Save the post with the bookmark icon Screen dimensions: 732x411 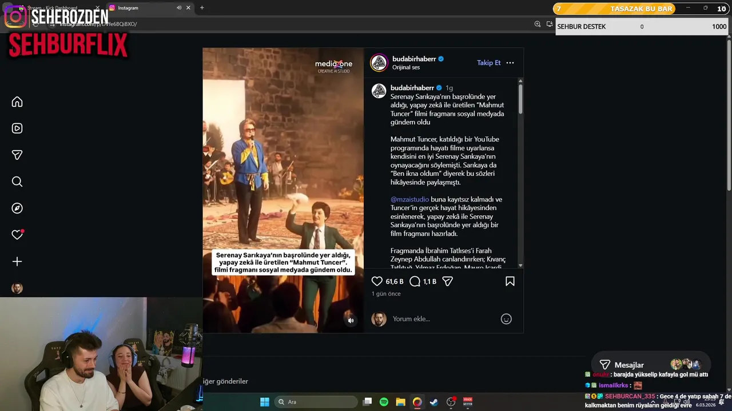tap(510, 281)
